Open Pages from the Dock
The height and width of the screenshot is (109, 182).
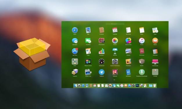point(145,86)
